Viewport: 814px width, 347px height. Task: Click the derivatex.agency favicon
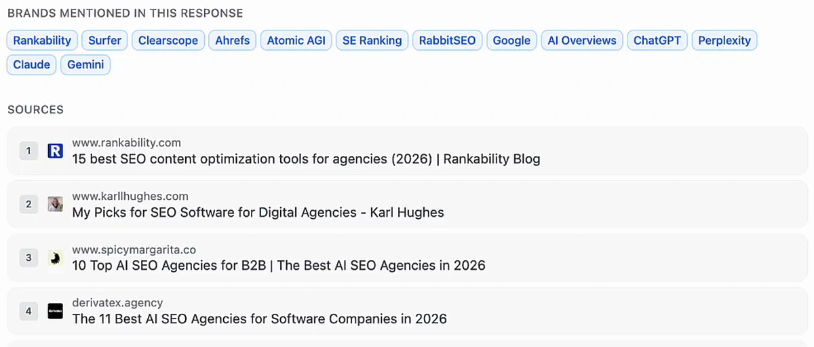pyautogui.click(x=56, y=311)
